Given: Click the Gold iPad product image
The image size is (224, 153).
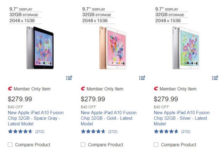Looking at the screenshot, I should 112,47.
